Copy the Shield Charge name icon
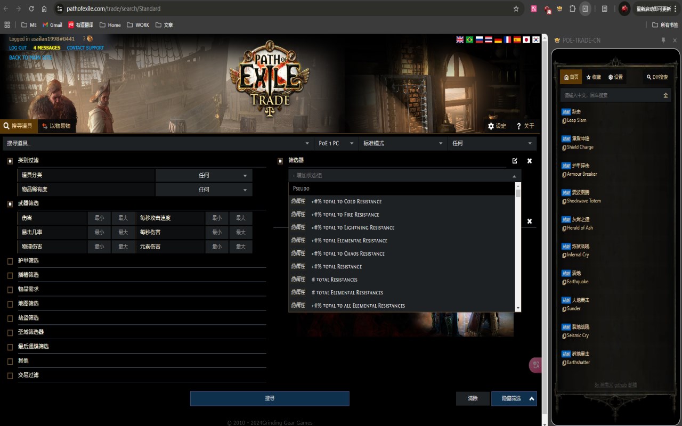This screenshot has width=682, height=426. [x=564, y=148]
